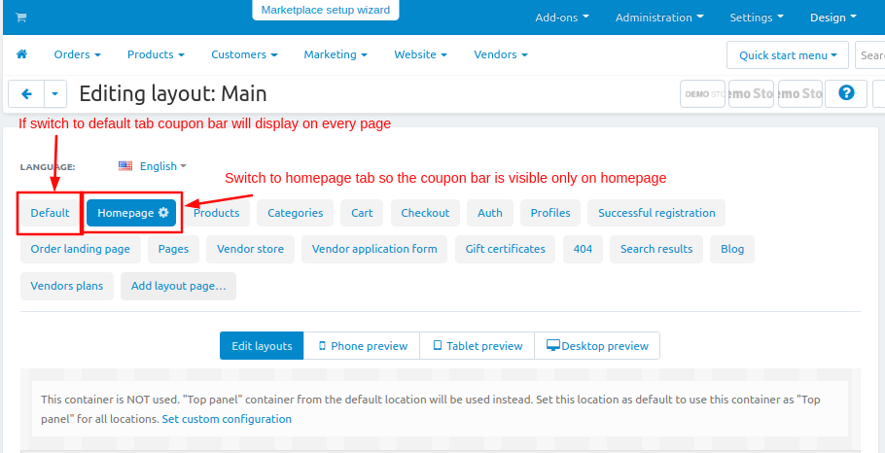Open the Vendor store tab

tap(250, 250)
